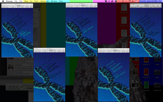Image resolution: width=163 pixels, height=102 pixels.
Task: Select Picture 12 desktop file
Action: (124, 9)
